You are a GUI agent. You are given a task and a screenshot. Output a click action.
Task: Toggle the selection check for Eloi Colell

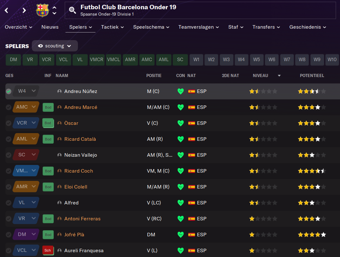pos(9,187)
